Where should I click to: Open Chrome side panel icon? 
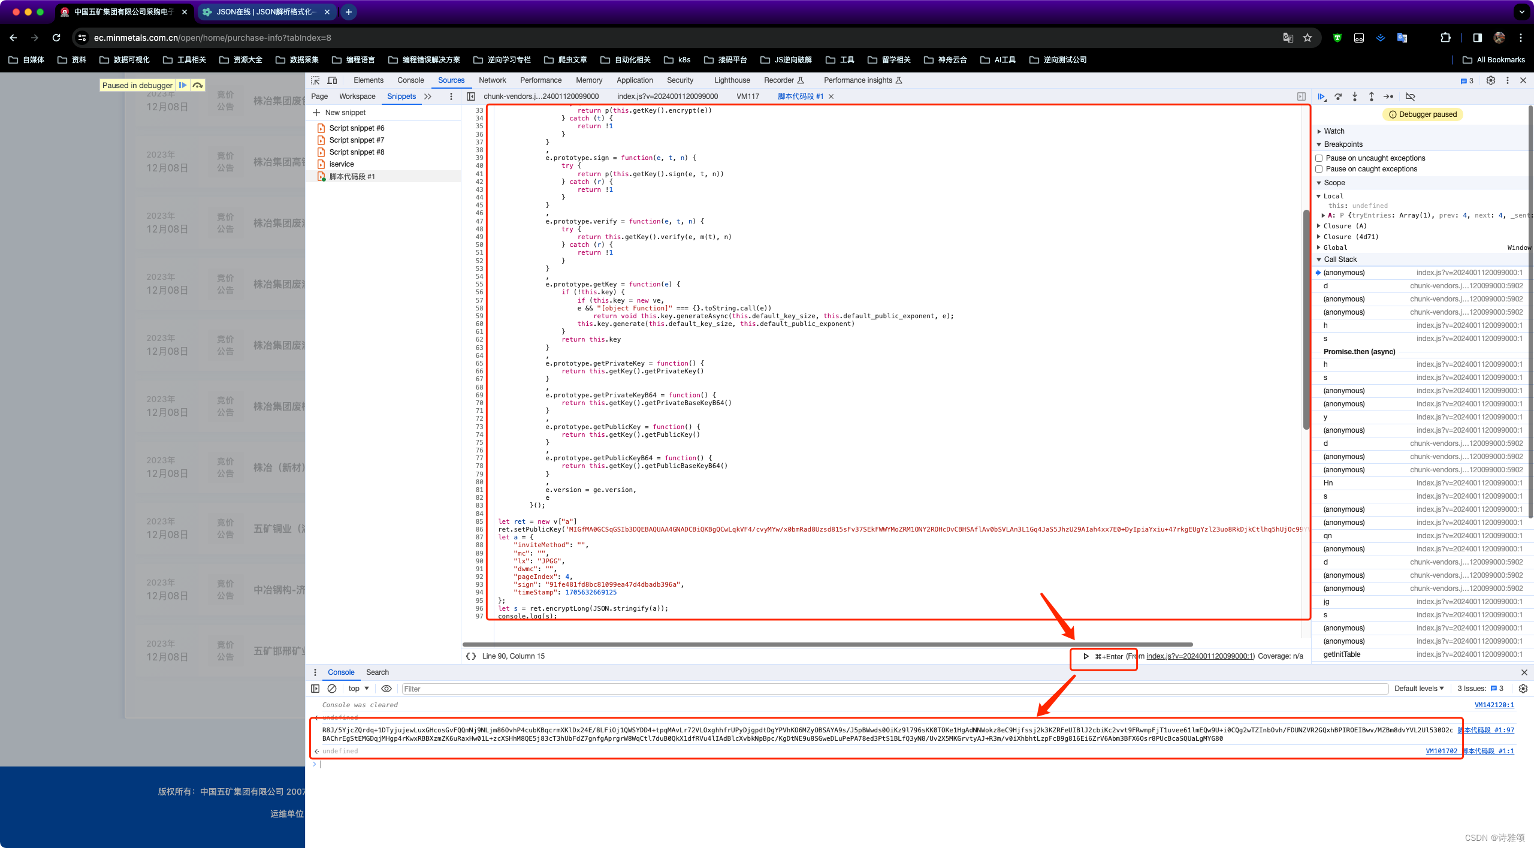pyautogui.click(x=1478, y=38)
